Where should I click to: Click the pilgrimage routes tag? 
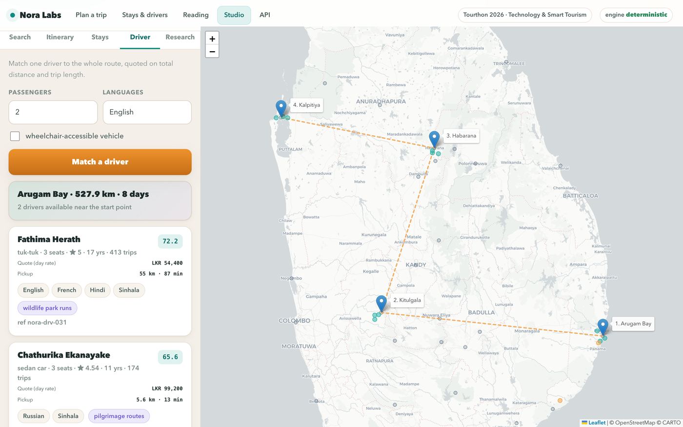coord(119,416)
